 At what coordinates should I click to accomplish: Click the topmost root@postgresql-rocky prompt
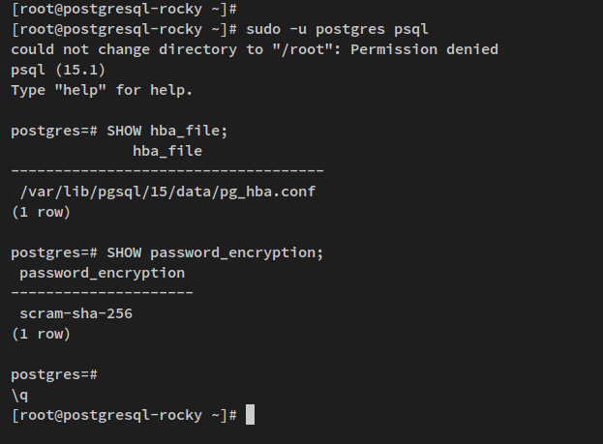pos(124,9)
